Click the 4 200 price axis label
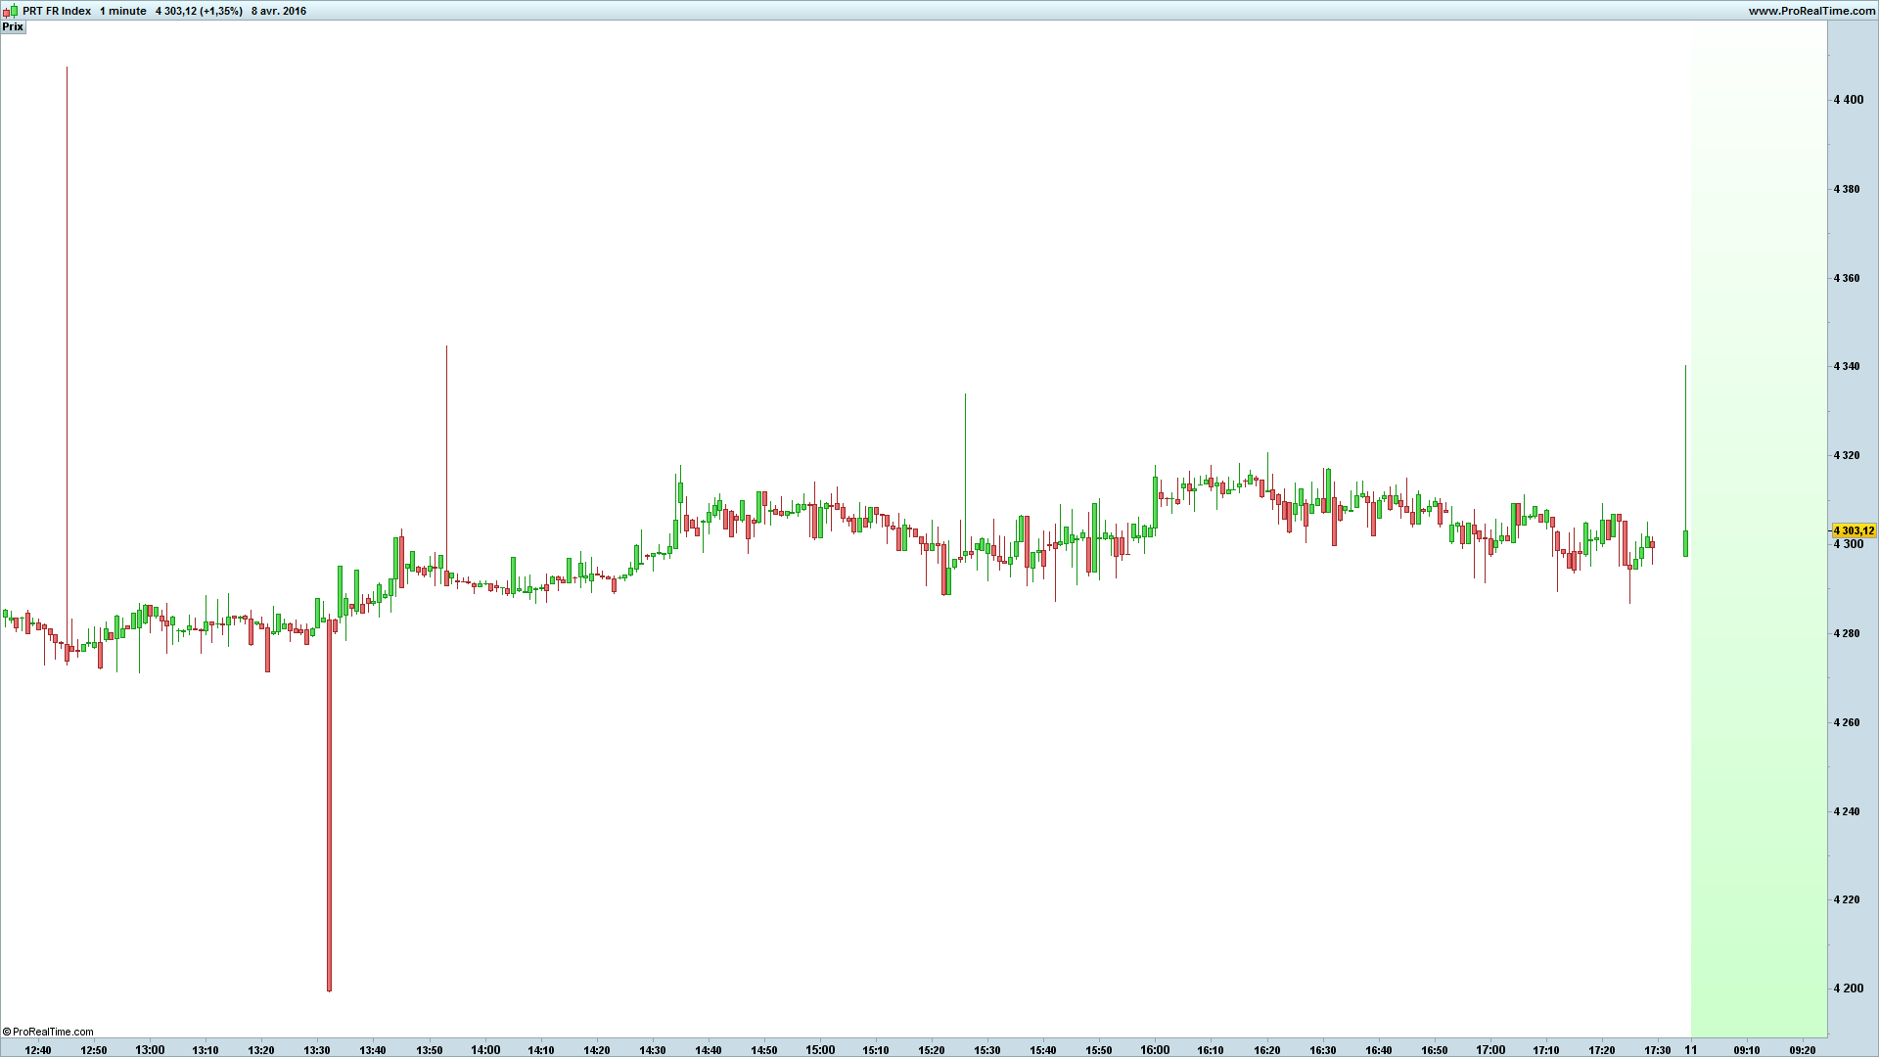The height and width of the screenshot is (1057, 1879). (x=1848, y=988)
